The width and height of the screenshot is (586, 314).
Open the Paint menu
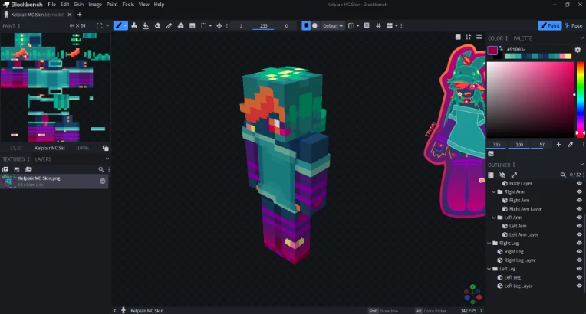point(112,5)
